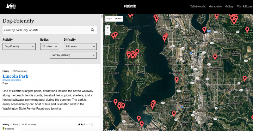The height and width of the screenshot is (131, 253).
Task: Click the green Featured pin icon
Action: 3,128
